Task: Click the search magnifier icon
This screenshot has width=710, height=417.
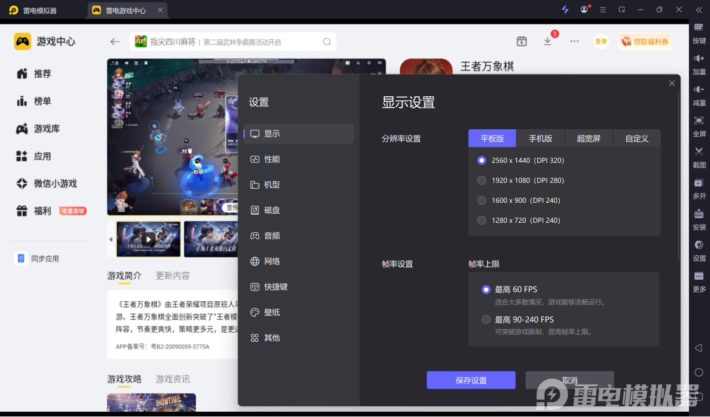Action: tap(327, 42)
